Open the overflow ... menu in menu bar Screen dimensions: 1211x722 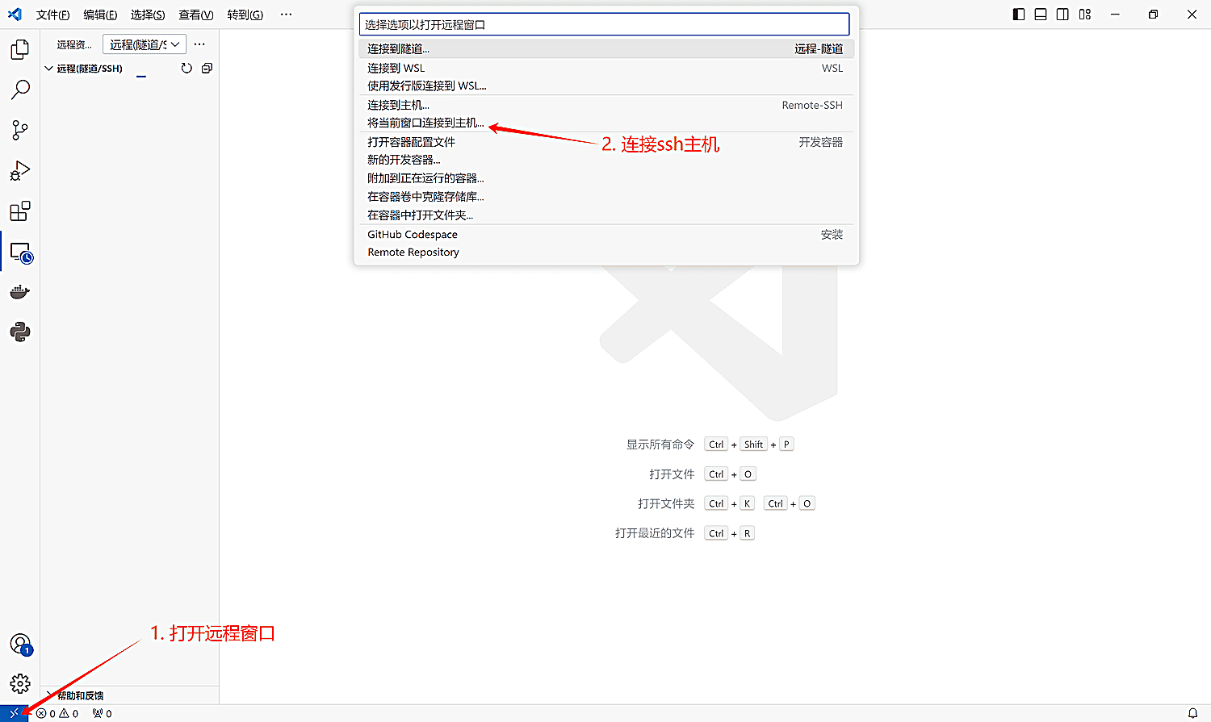[286, 15]
